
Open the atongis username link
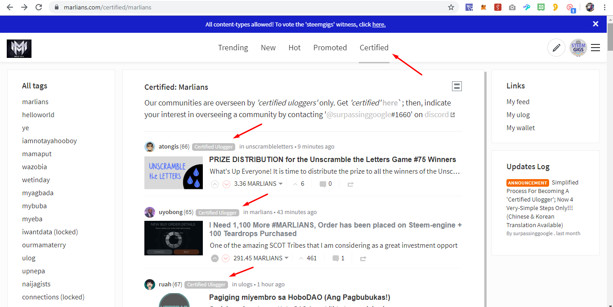point(169,147)
